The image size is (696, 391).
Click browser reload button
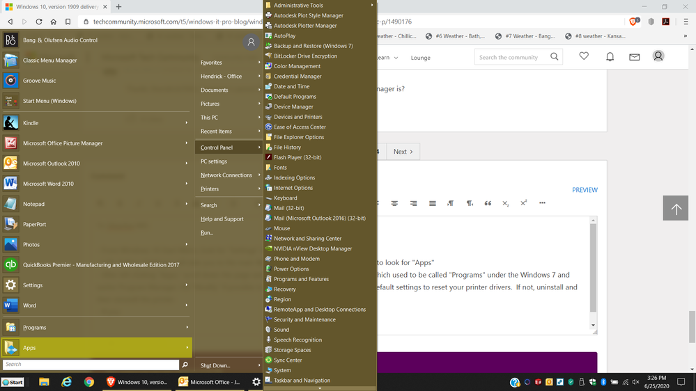(x=39, y=22)
